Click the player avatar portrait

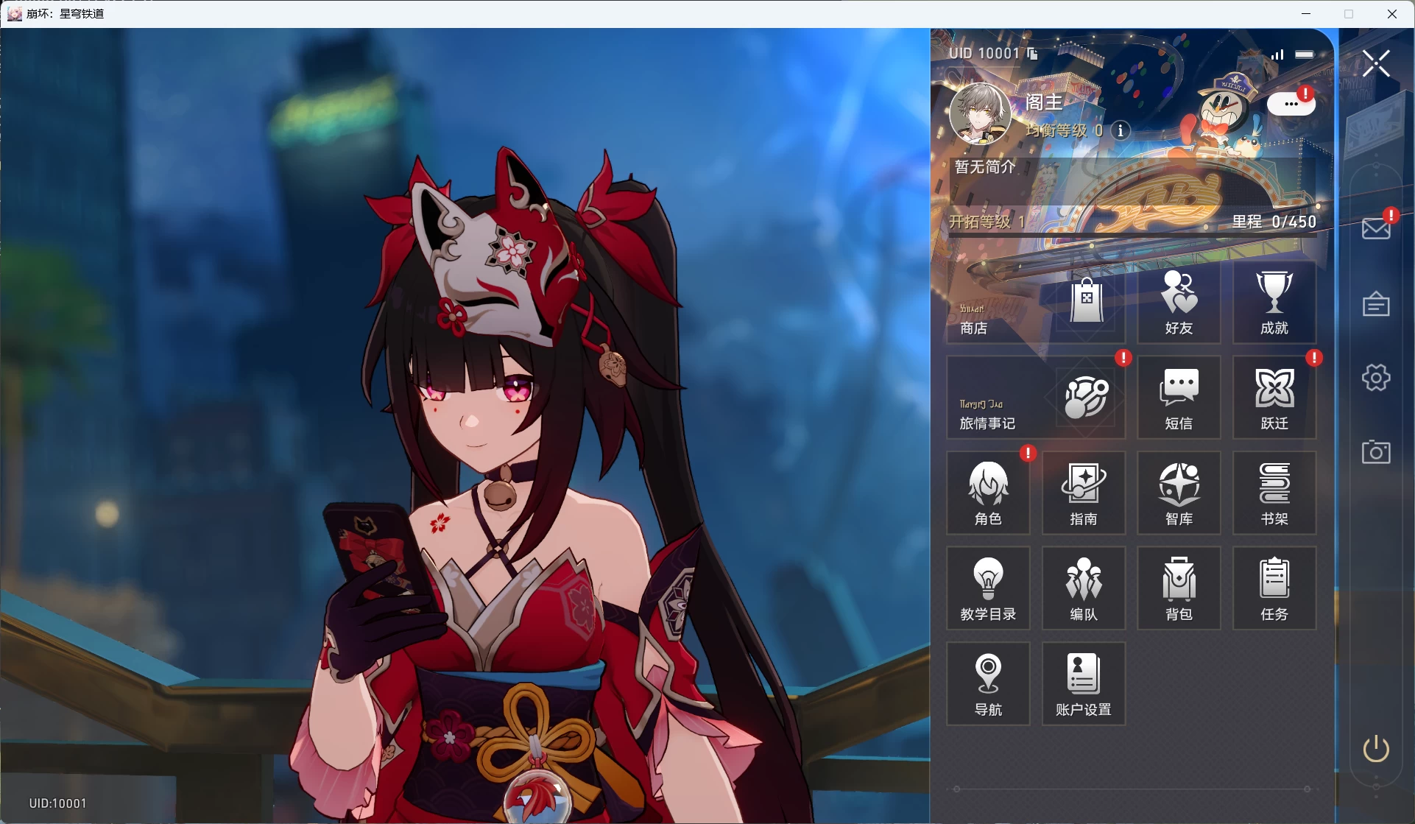pos(980,113)
